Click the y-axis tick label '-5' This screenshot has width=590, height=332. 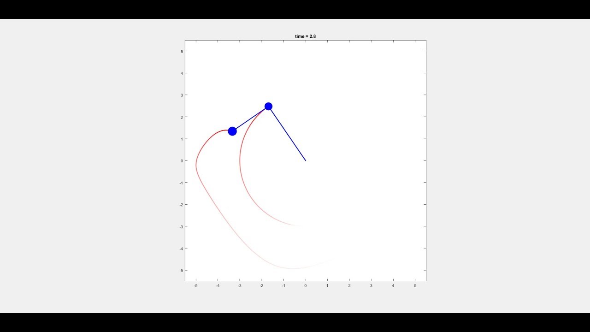pyautogui.click(x=181, y=270)
